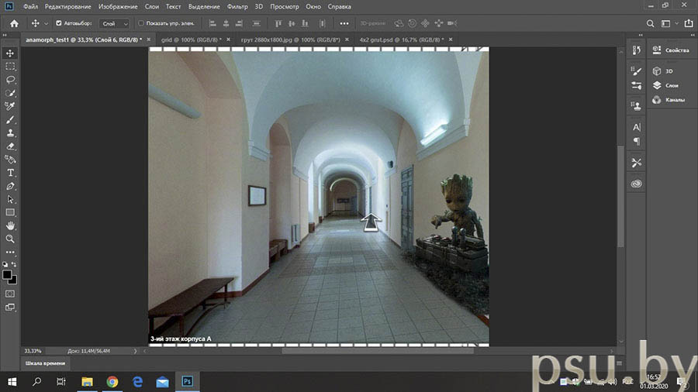
Task: Select the Path Selection arrow tool
Action: 10,200
